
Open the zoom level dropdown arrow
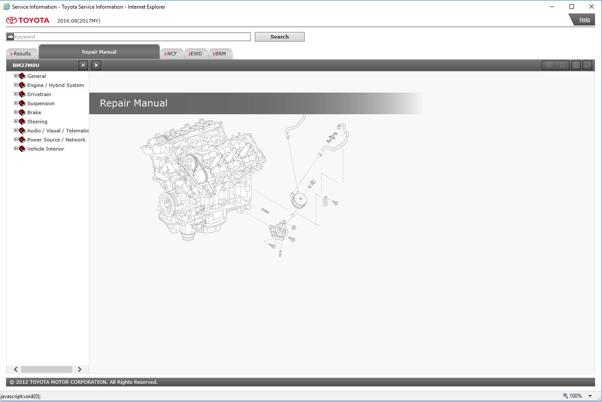click(590, 396)
